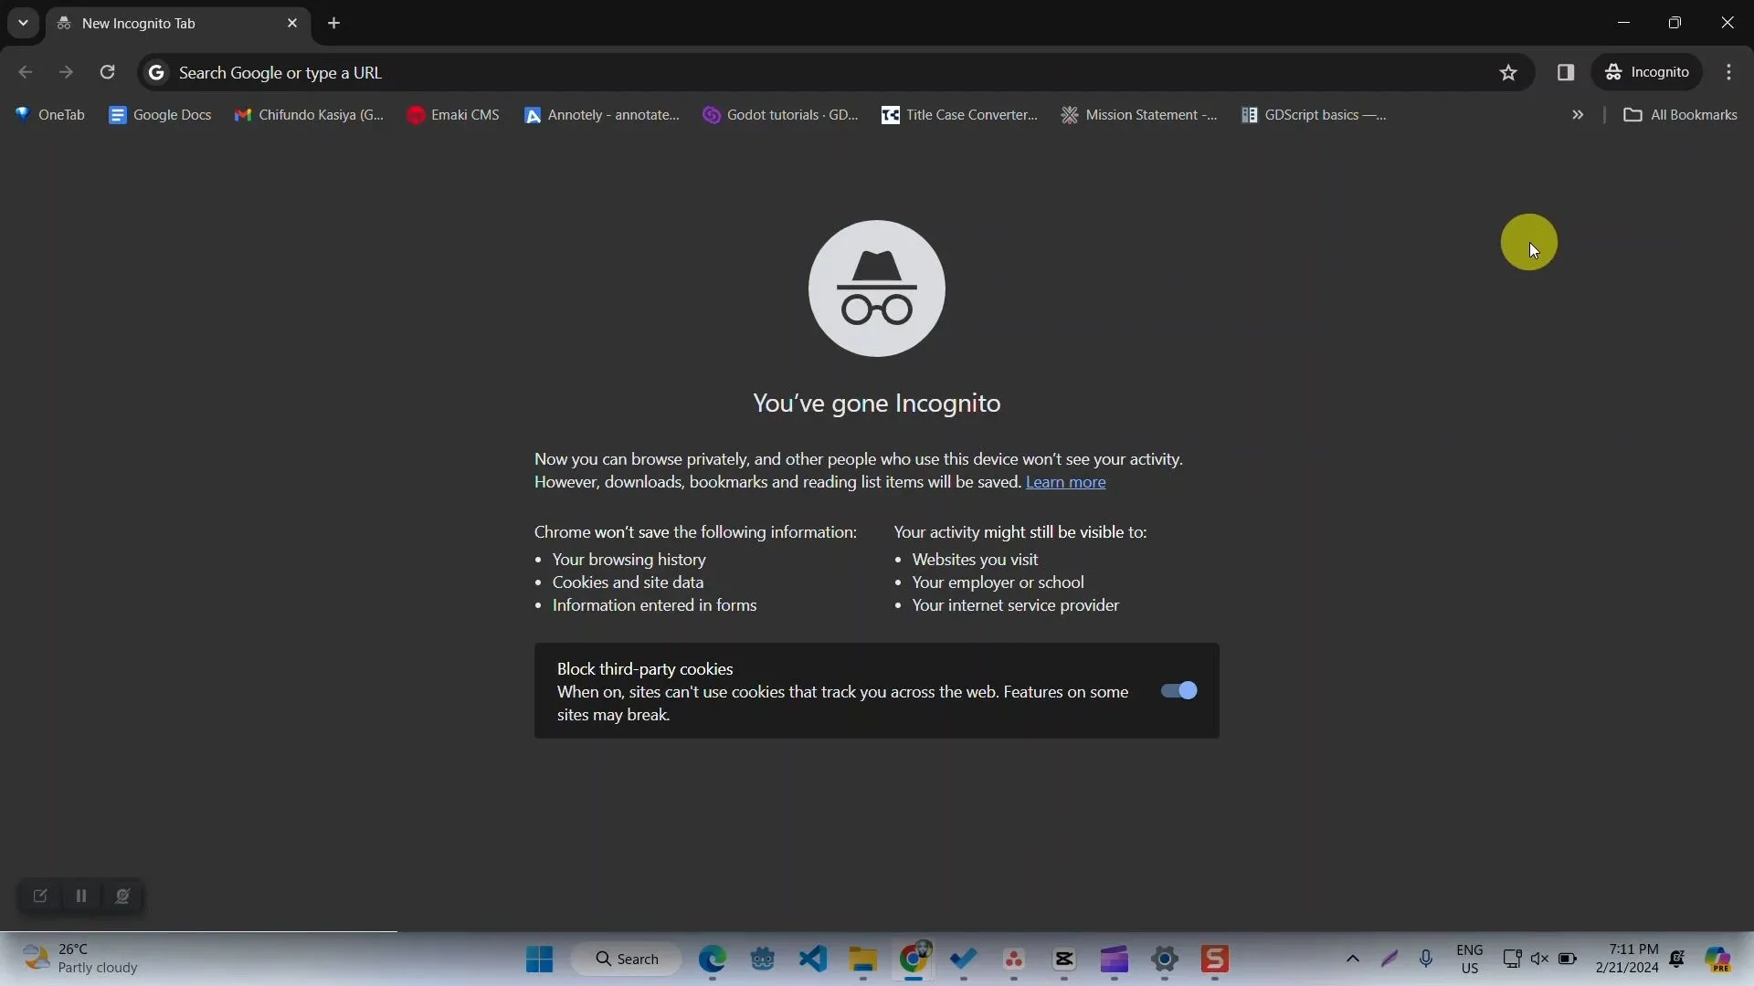Screen dimensions: 1754x986
Task: Open the Godot tutorials bookmark
Action: pyautogui.click(x=781, y=115)
